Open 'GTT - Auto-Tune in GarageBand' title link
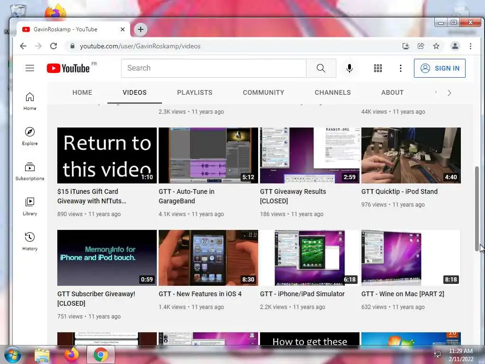Image resolution: width=485 pixels, height=364 pixels. click(187, 196)
